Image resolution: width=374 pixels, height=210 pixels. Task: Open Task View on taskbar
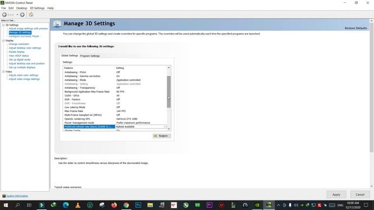(x=29, y=205)
